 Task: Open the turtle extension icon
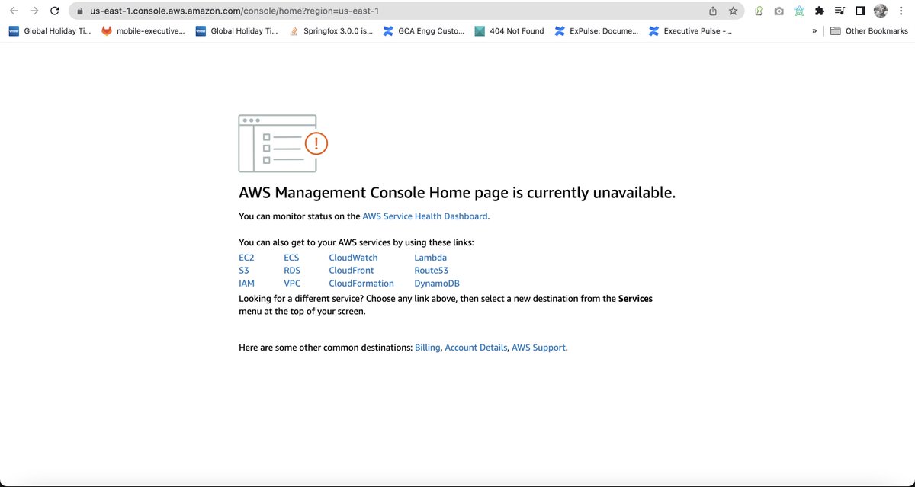click(799, 11)
